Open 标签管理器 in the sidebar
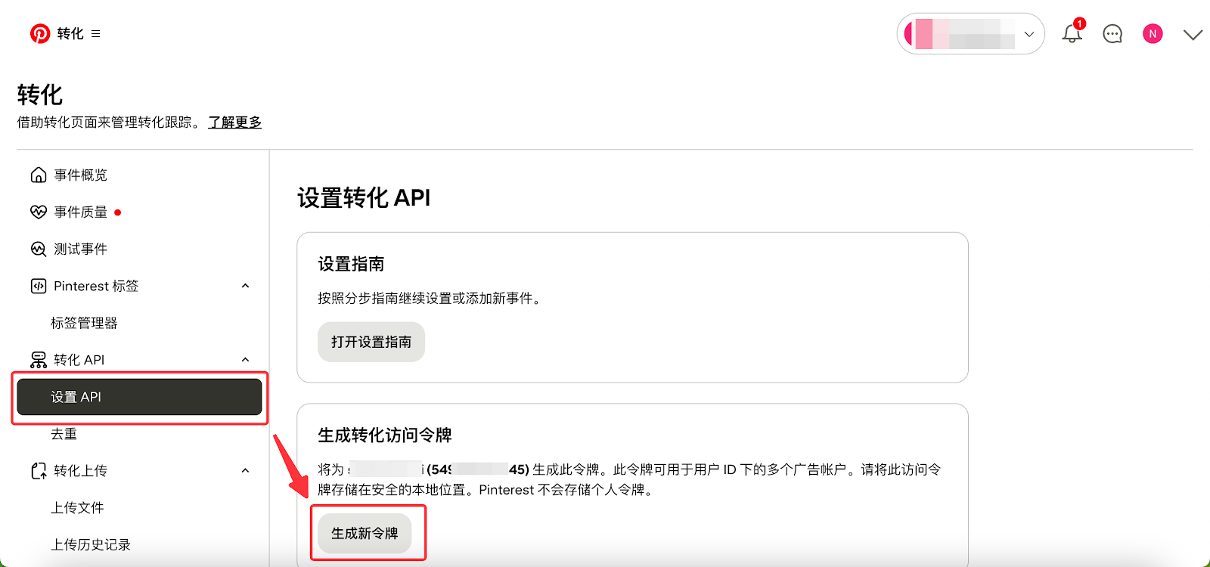Viewport: 1210px width, 567px height. 84,324
